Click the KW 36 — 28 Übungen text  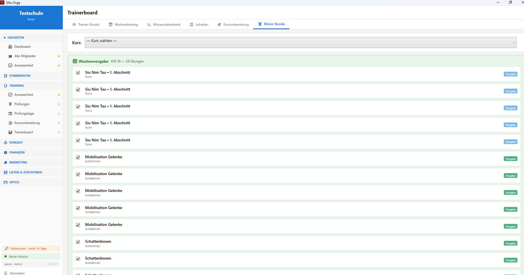(127, 61)
